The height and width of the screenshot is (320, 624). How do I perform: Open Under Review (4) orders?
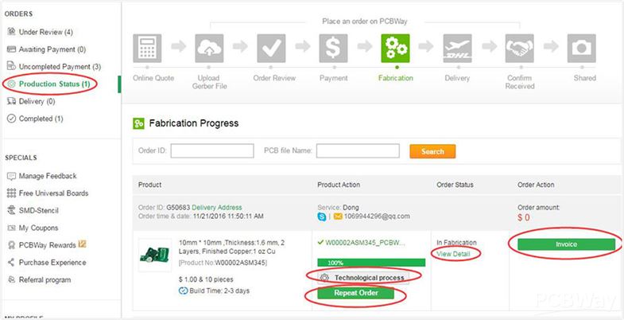46,32
